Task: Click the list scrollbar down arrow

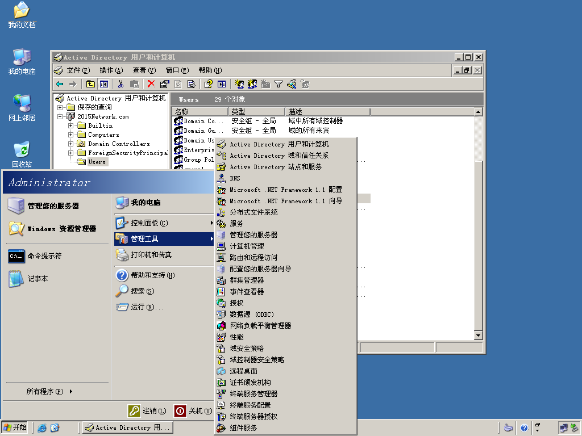Action: point(479,336)
